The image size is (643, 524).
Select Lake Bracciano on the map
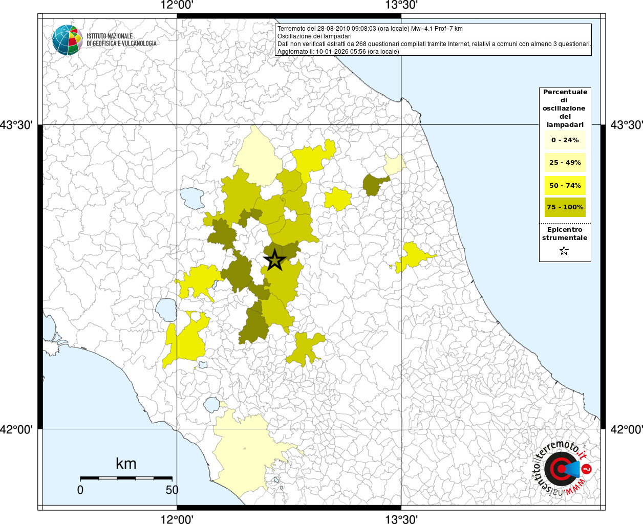pos(212,405)
